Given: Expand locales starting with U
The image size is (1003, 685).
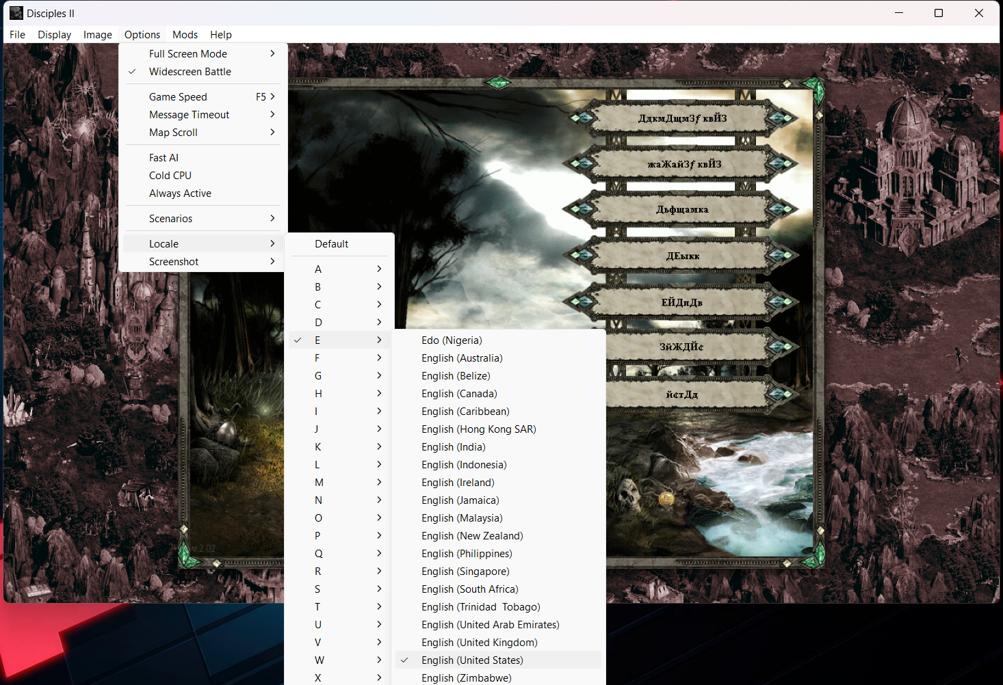Looking at the screenshot, I should click(339, 625).
